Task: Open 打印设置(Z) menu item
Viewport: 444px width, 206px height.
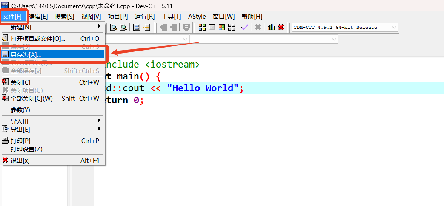Action: (x=53, y=149)
